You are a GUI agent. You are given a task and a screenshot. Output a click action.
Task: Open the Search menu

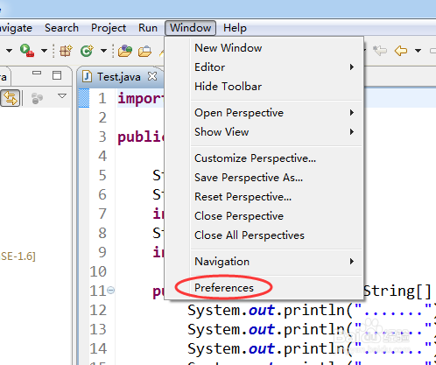pyautogui.click(x=61, y=28)
